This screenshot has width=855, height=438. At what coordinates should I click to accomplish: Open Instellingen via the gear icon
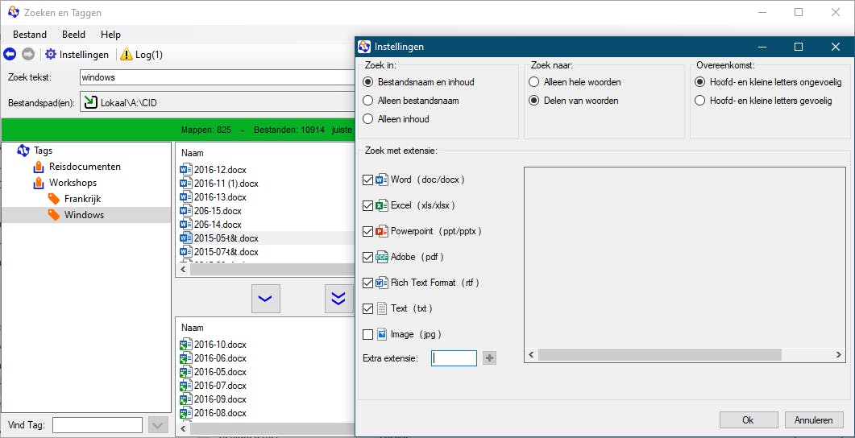tap(51, 55)
